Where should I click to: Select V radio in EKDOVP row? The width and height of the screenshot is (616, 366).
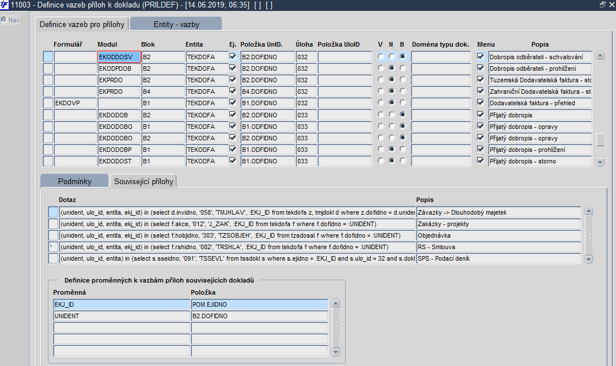pos(381,103)
